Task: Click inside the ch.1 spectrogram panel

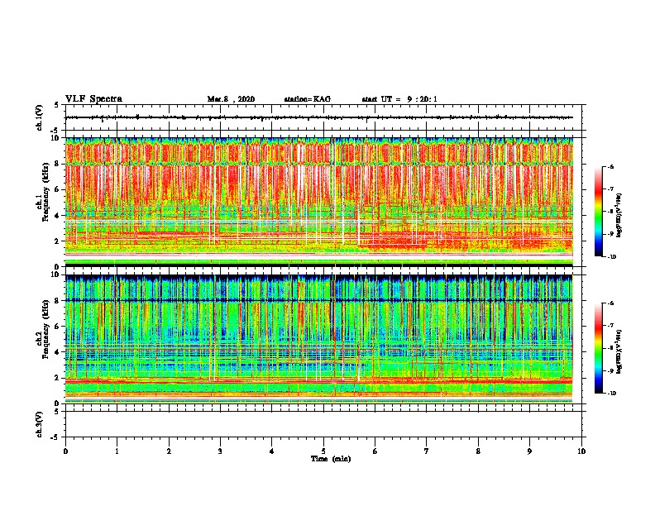Action: [x=319, y=202]
